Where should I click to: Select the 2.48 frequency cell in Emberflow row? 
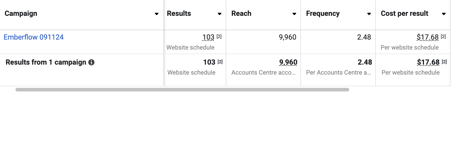pos(338,42)
